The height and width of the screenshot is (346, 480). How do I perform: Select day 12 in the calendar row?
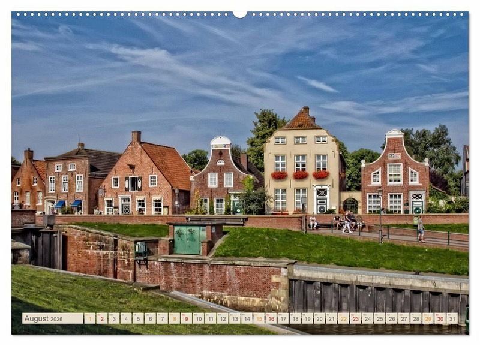pyautogui.click(x=223, y=318)
